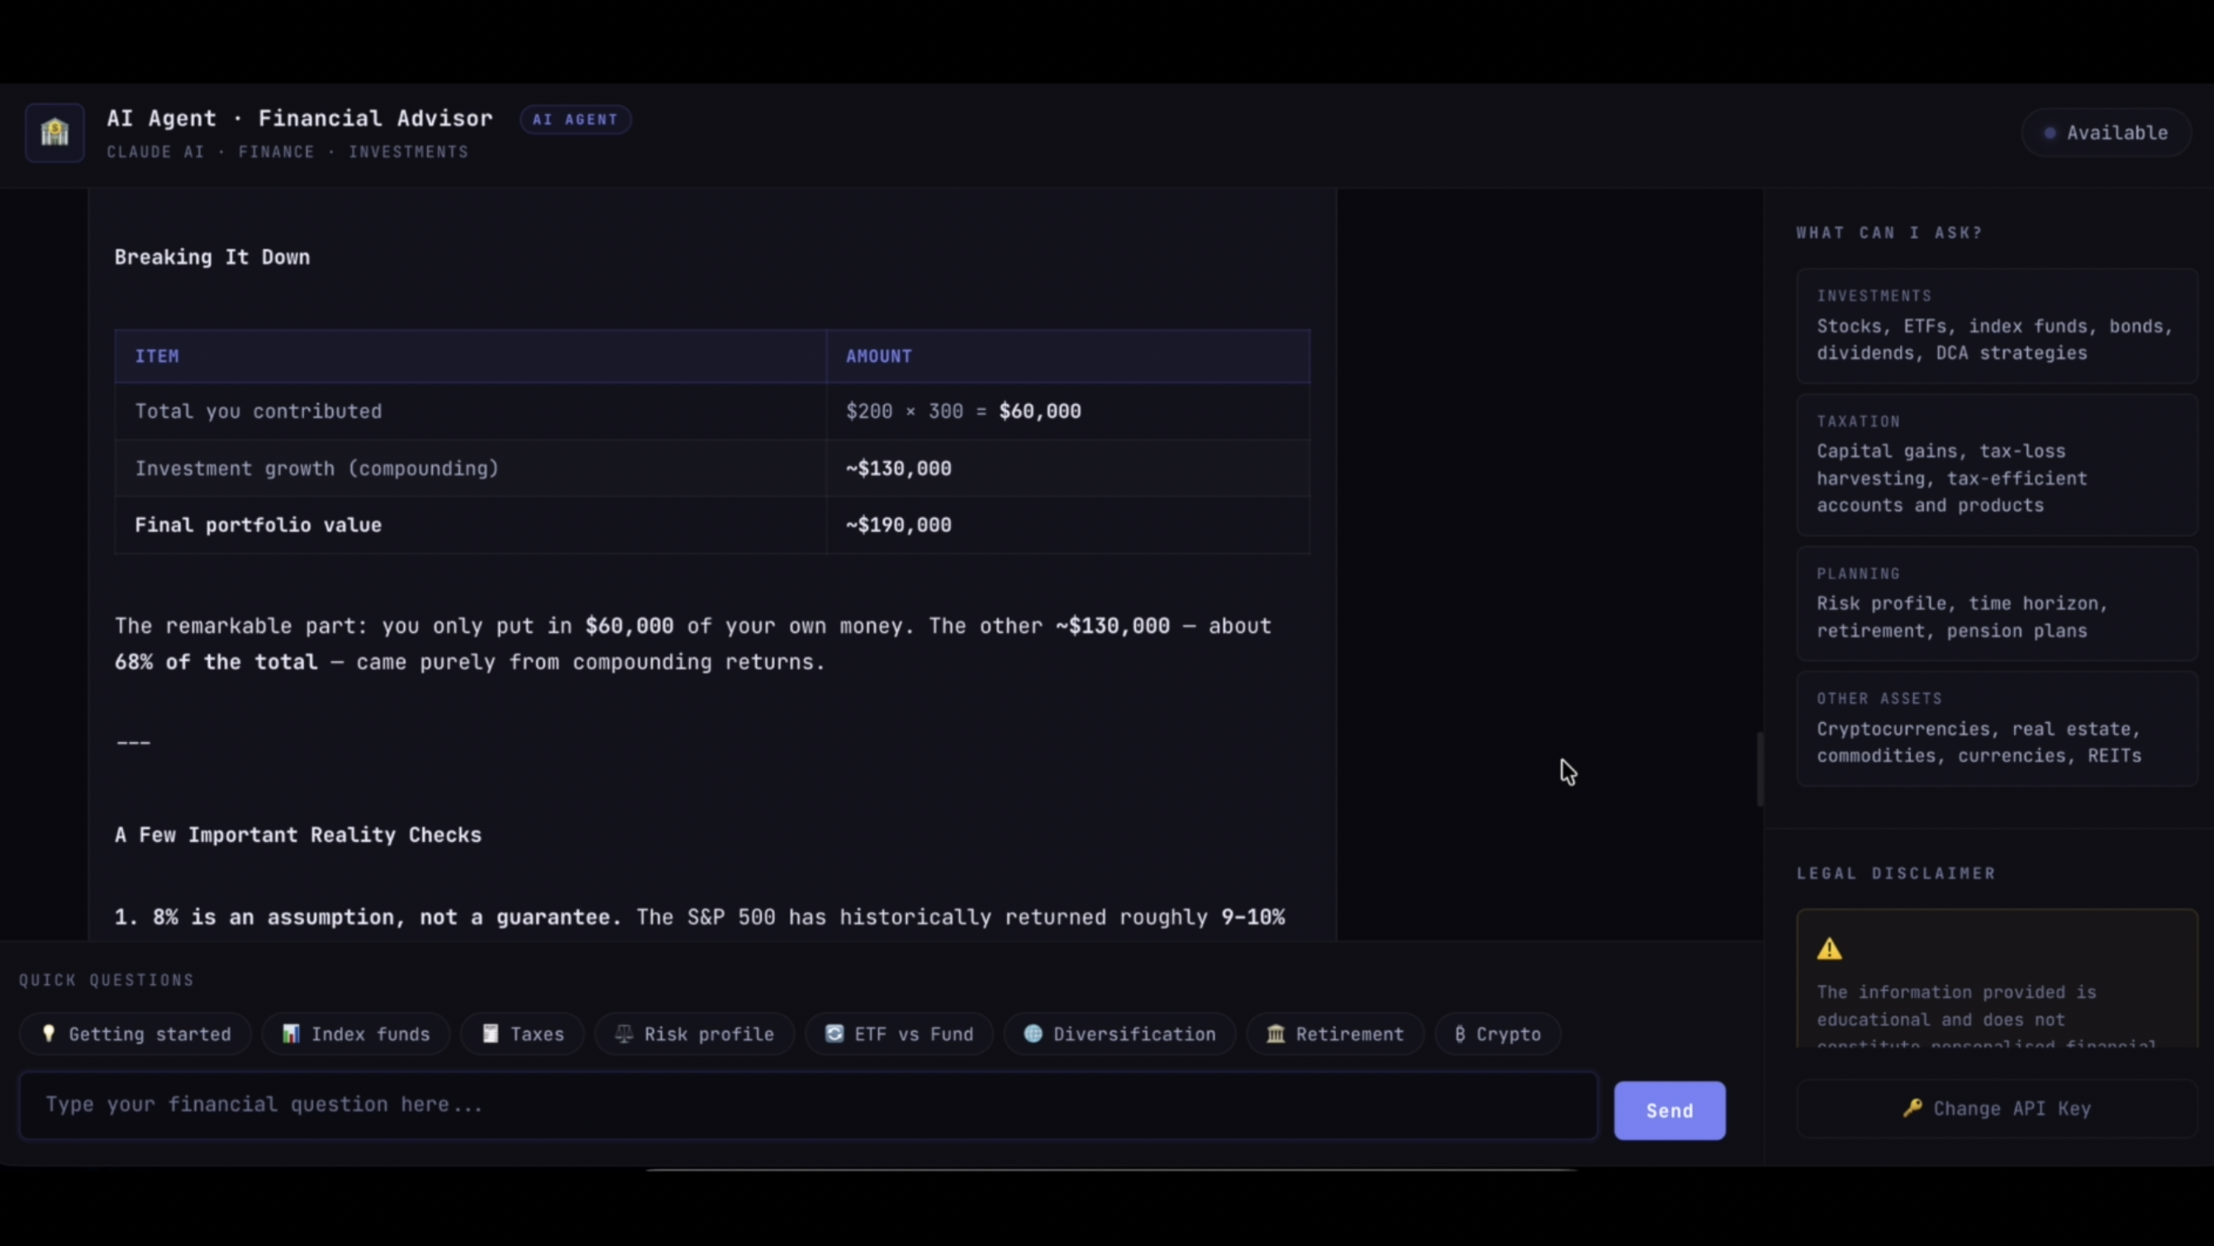Click the '~$190,000' amount cell
2214x1246 pixels.
click(1067, 525)
